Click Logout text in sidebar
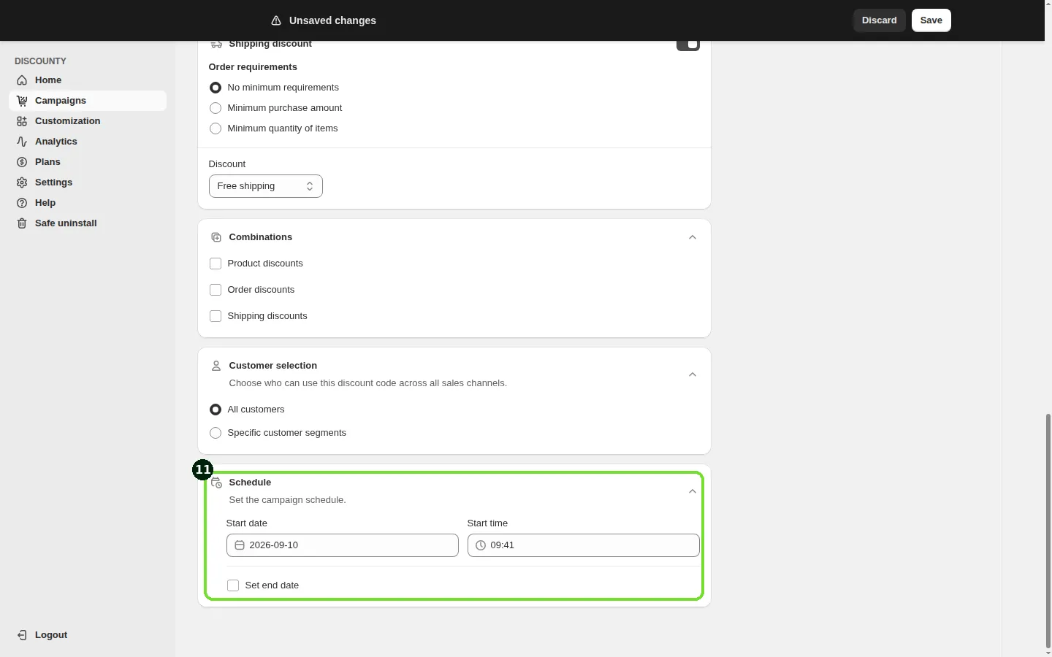 tap(51, 635)
